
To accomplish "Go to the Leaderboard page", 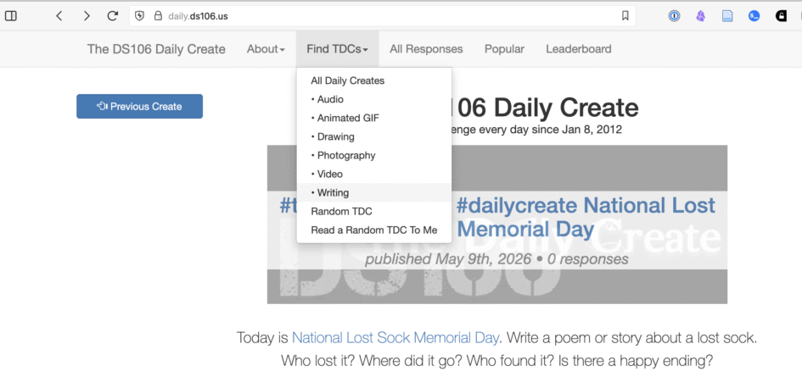I will coord(579,49).
